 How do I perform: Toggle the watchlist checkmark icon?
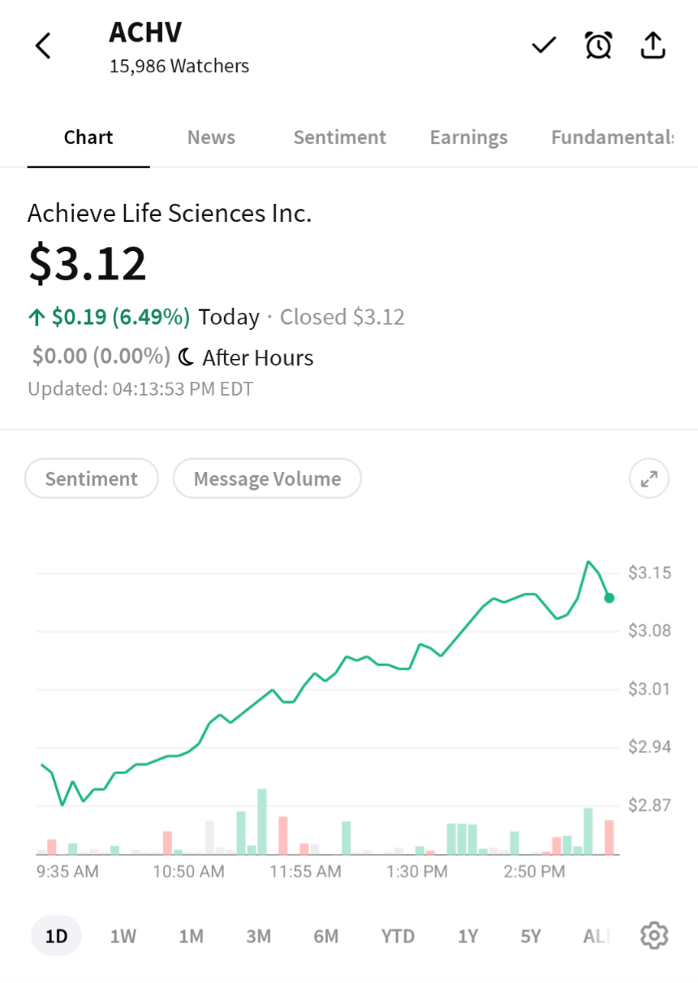click(543, 45)
